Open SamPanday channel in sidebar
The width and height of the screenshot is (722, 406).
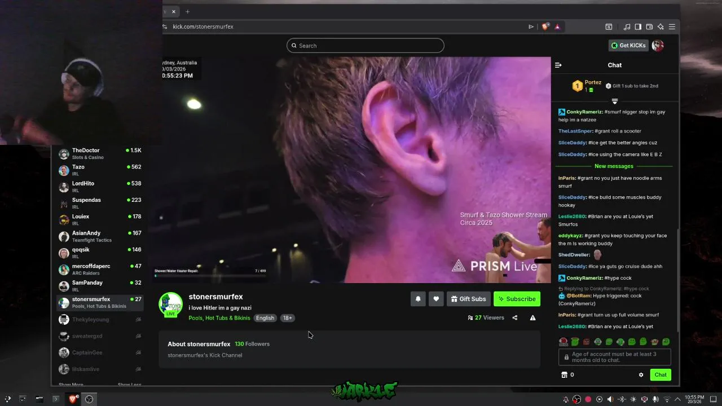(100, 286)
